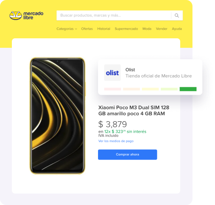The width and height of the screenshot is (215, 205).
Task: Select Moda in the navigation bar
Action: pyautogui.click(x=147, y=29)
